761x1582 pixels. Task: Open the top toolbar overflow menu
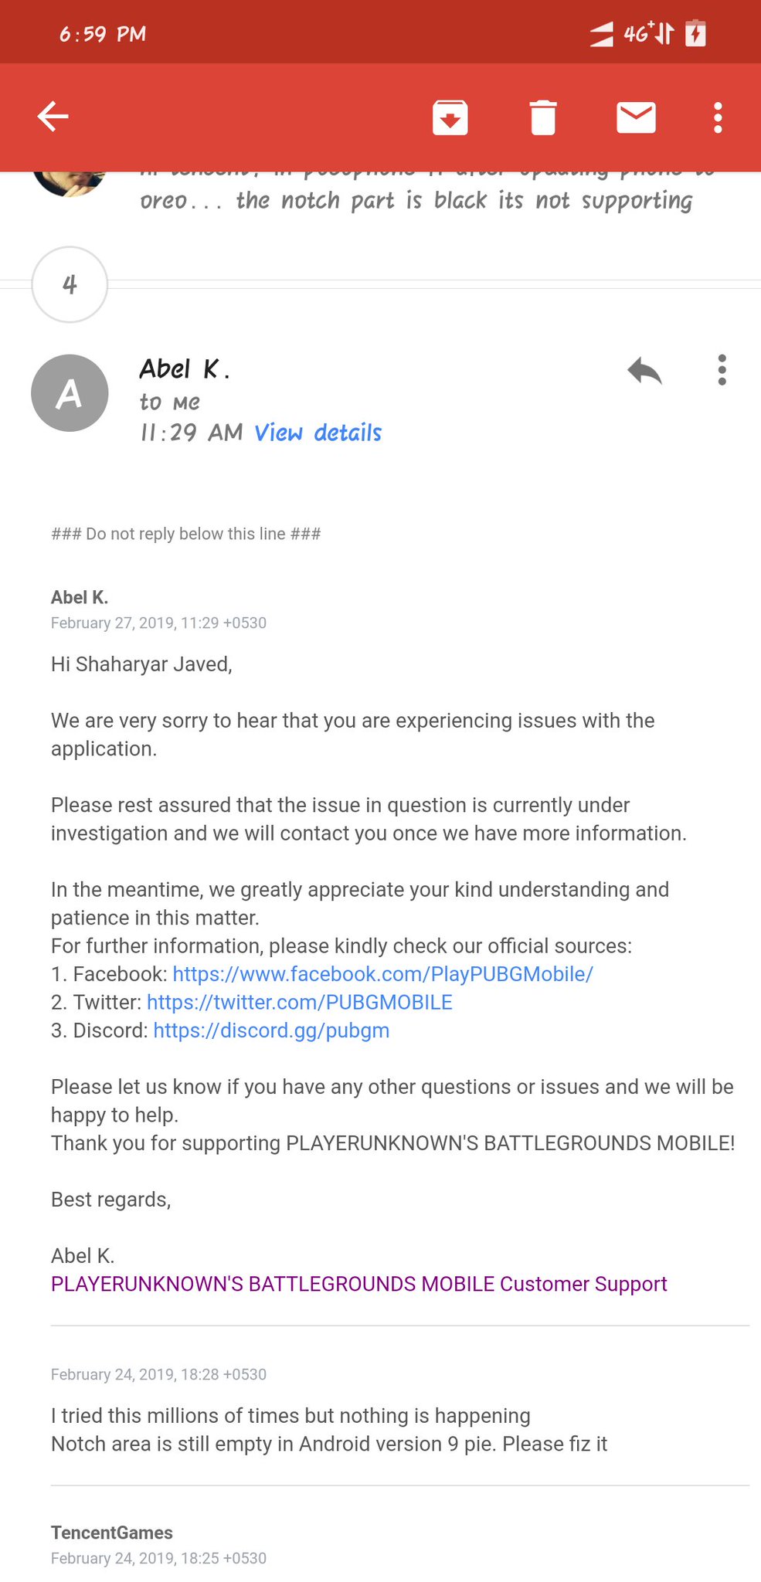click(718, 117)
